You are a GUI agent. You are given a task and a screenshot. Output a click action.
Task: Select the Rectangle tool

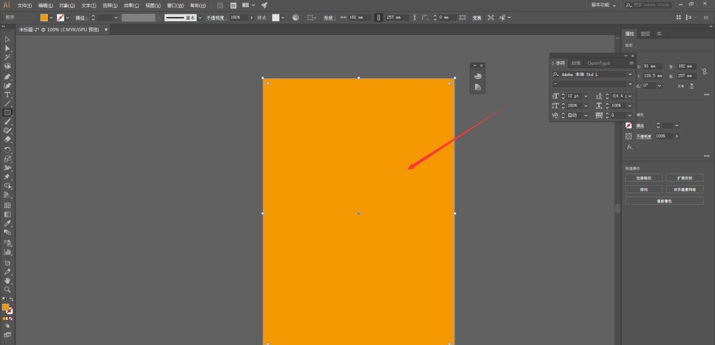[7, 113]
